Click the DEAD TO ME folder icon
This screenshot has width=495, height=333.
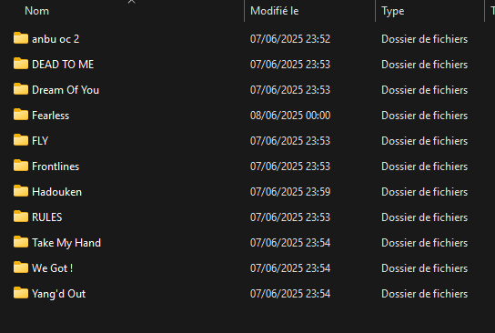21,64
